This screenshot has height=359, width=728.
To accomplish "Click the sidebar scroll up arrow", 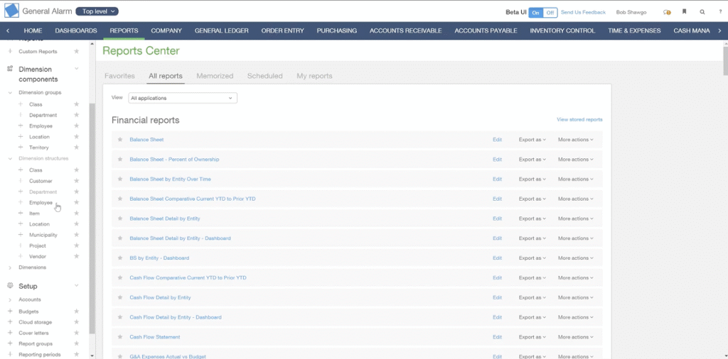I will click(92, 43).
